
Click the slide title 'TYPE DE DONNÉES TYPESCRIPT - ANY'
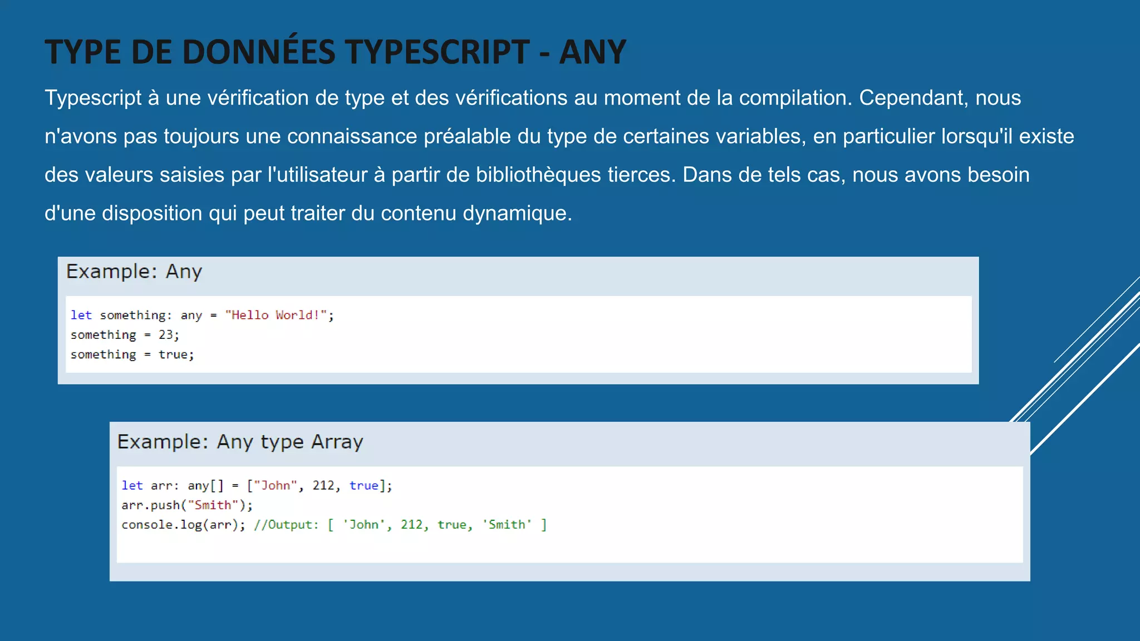pos(336,51)
